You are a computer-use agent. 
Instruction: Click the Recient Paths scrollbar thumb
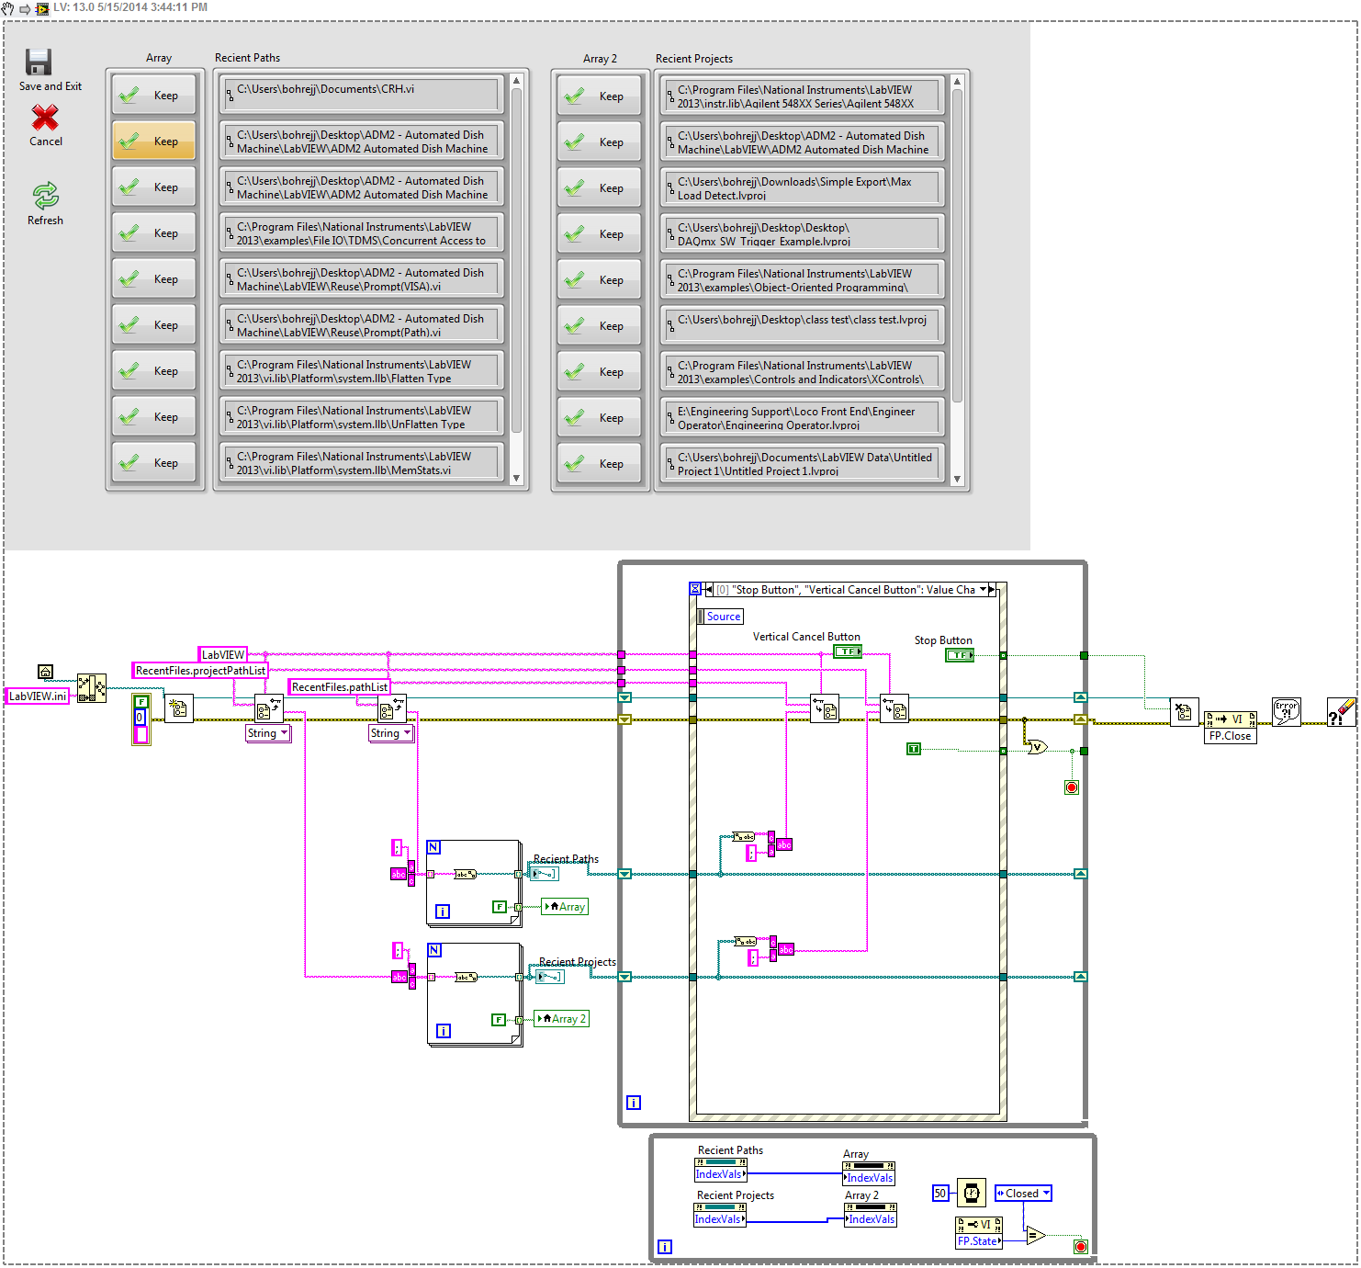[516, 260]
